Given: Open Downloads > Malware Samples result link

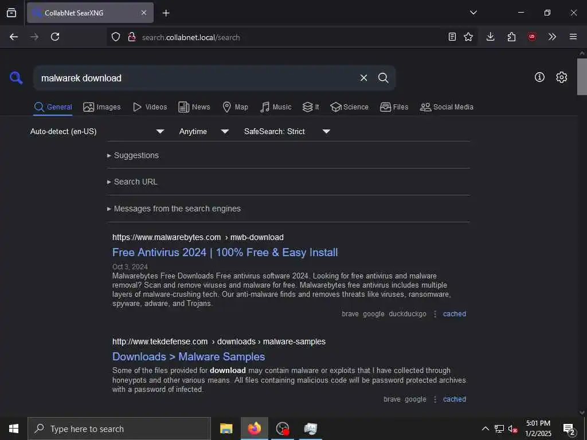Looking at the screenshot, I should (189, 356).
